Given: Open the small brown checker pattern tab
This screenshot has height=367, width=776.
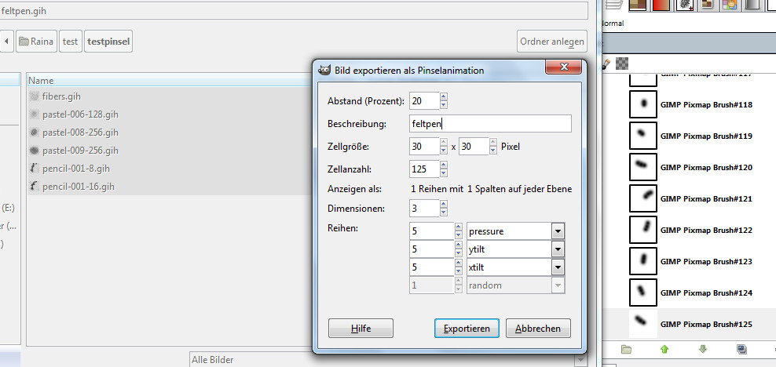Looking at the screenshot, I should tap(707, 5).
